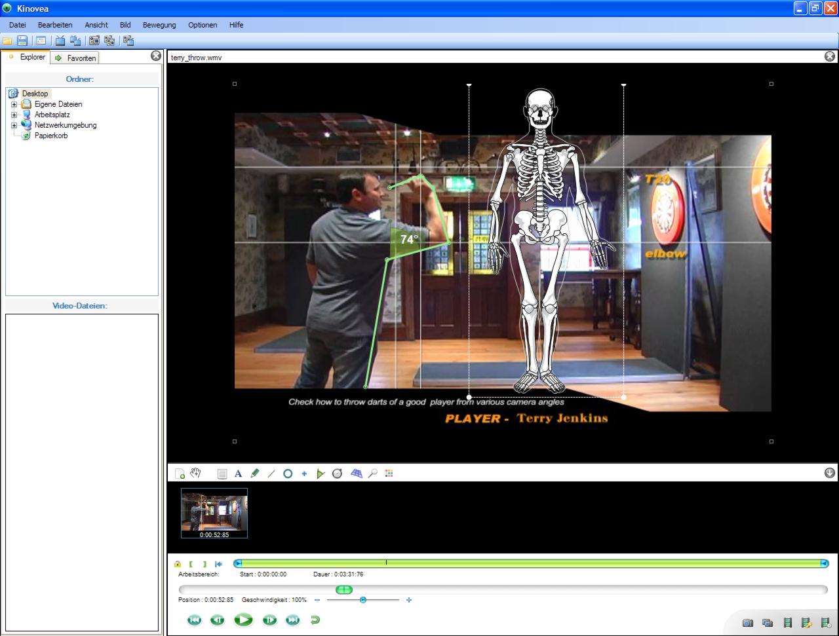Viewport: 839px width, 636px height.
Task: Step forward one frame
Action: click(x=269, y=620)
